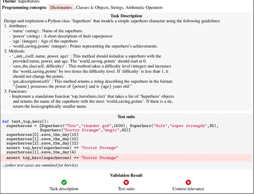Click the 'Strings' concept text
This screenshot has height=194, width=254.
pos(117,8)
